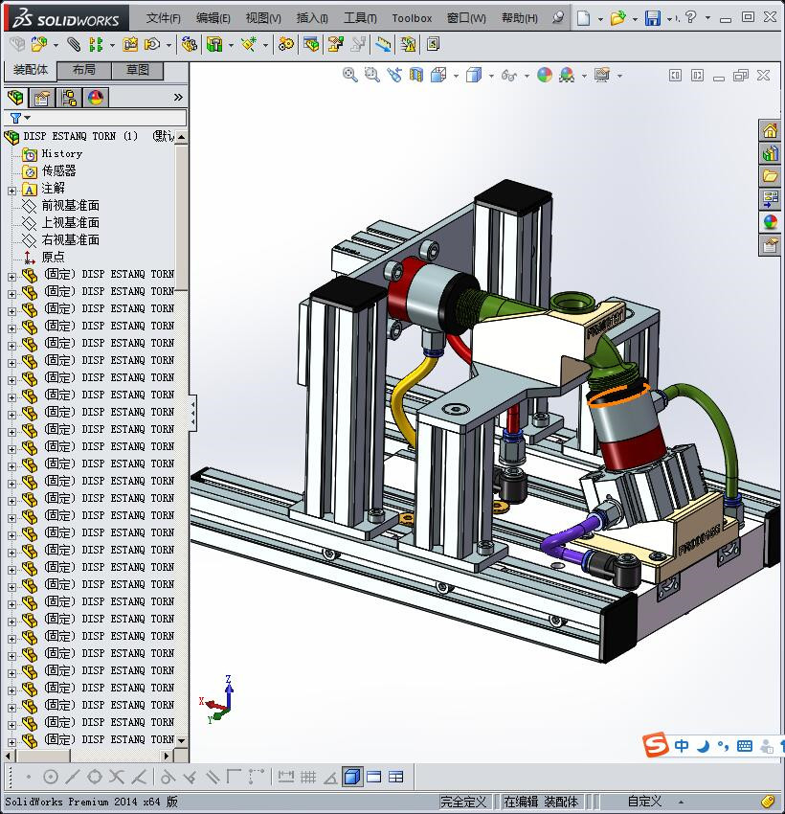The image size is (785, 814).
Task: Toggle the center point circle snap
Action: 51,778
